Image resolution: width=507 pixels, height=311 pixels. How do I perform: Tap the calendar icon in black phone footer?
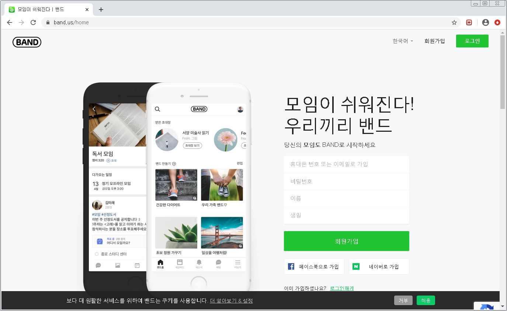[137, 265]
